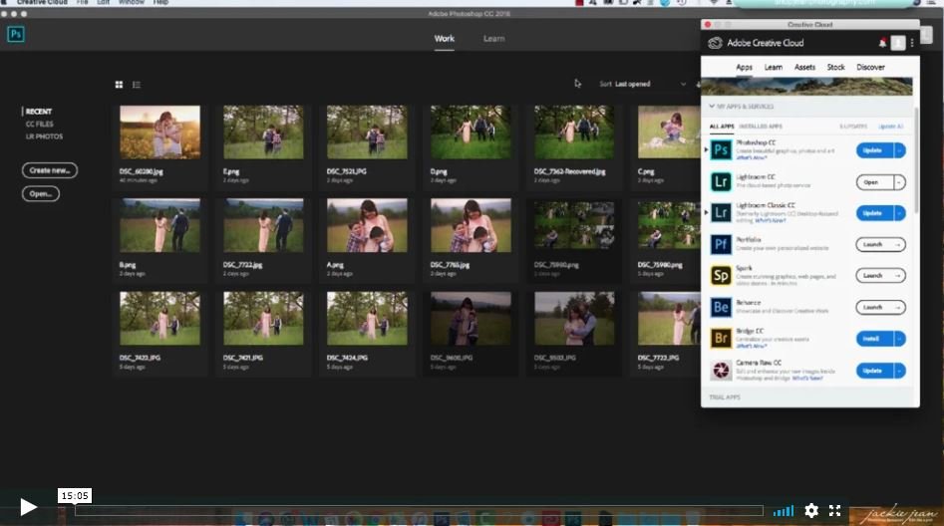Open Creative Cloud three-dot menu

pyautogui.click(x=912, y=43)
